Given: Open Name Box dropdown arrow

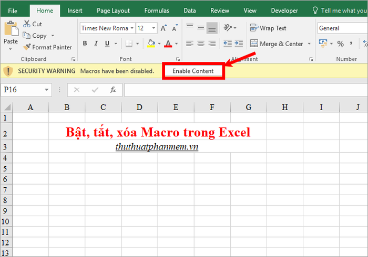Looking at the screenshot, I should tap(47, 90).
